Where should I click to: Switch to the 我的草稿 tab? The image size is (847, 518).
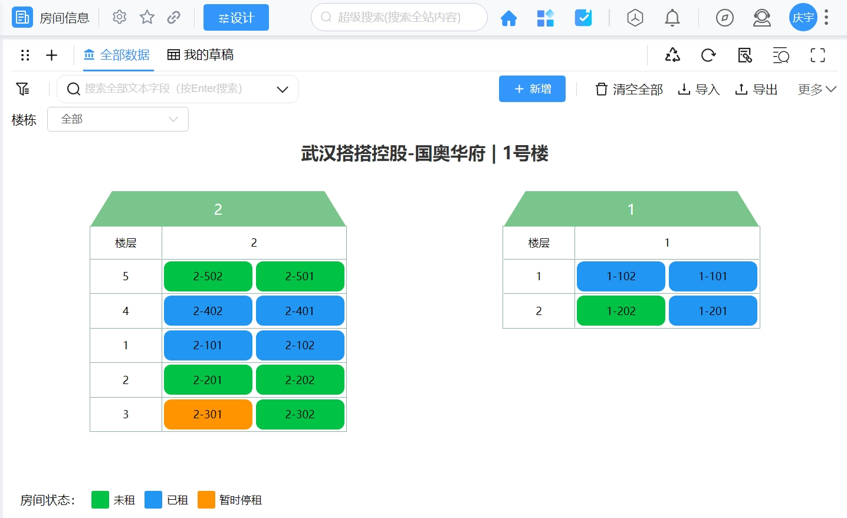click(x=201, y=55)
